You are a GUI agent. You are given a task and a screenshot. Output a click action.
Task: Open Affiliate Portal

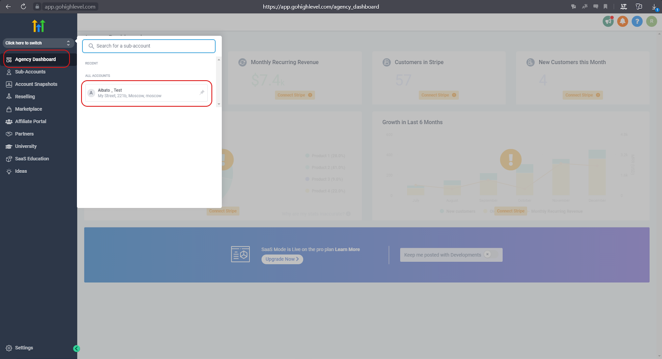[x=31, y=122]
